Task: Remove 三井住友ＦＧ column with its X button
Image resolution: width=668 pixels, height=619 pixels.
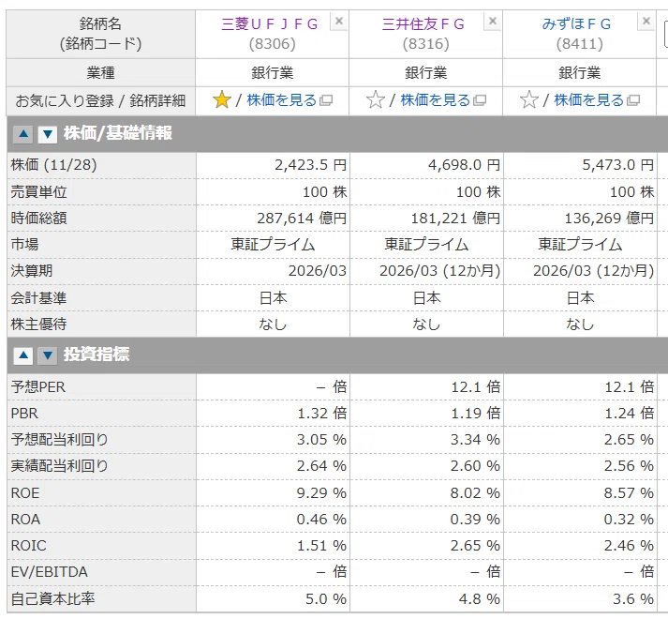Action: tap(493, 22)
